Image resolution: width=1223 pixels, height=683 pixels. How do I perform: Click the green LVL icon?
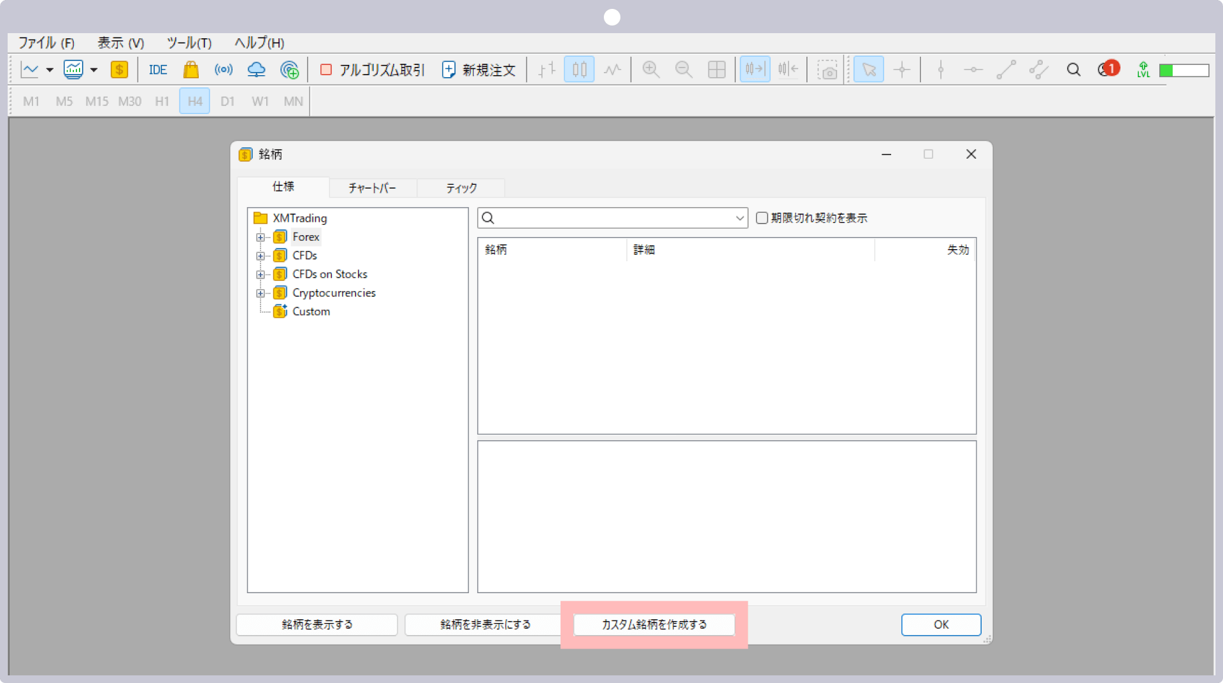click(x=1143, y=69)
